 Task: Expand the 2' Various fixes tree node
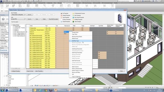[x=13, y=27]
